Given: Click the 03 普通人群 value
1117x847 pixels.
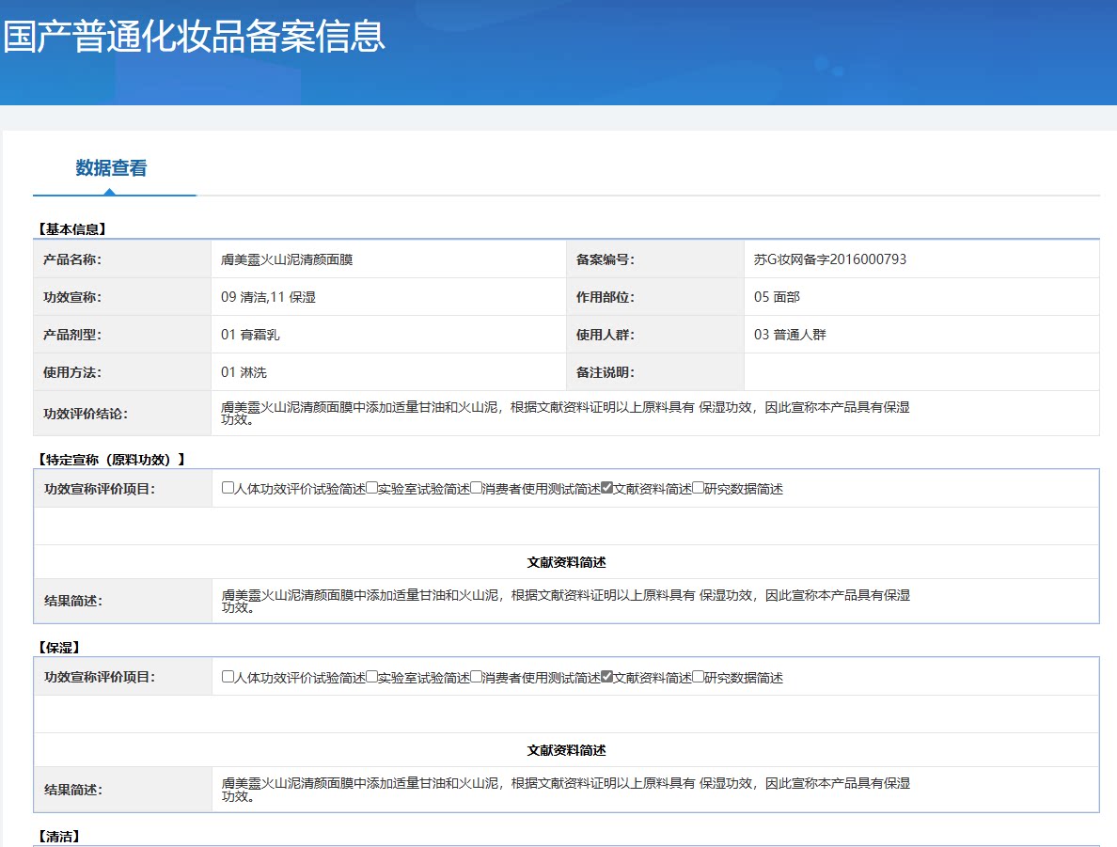Looking at the screenshot, I should tap(789, 335).
